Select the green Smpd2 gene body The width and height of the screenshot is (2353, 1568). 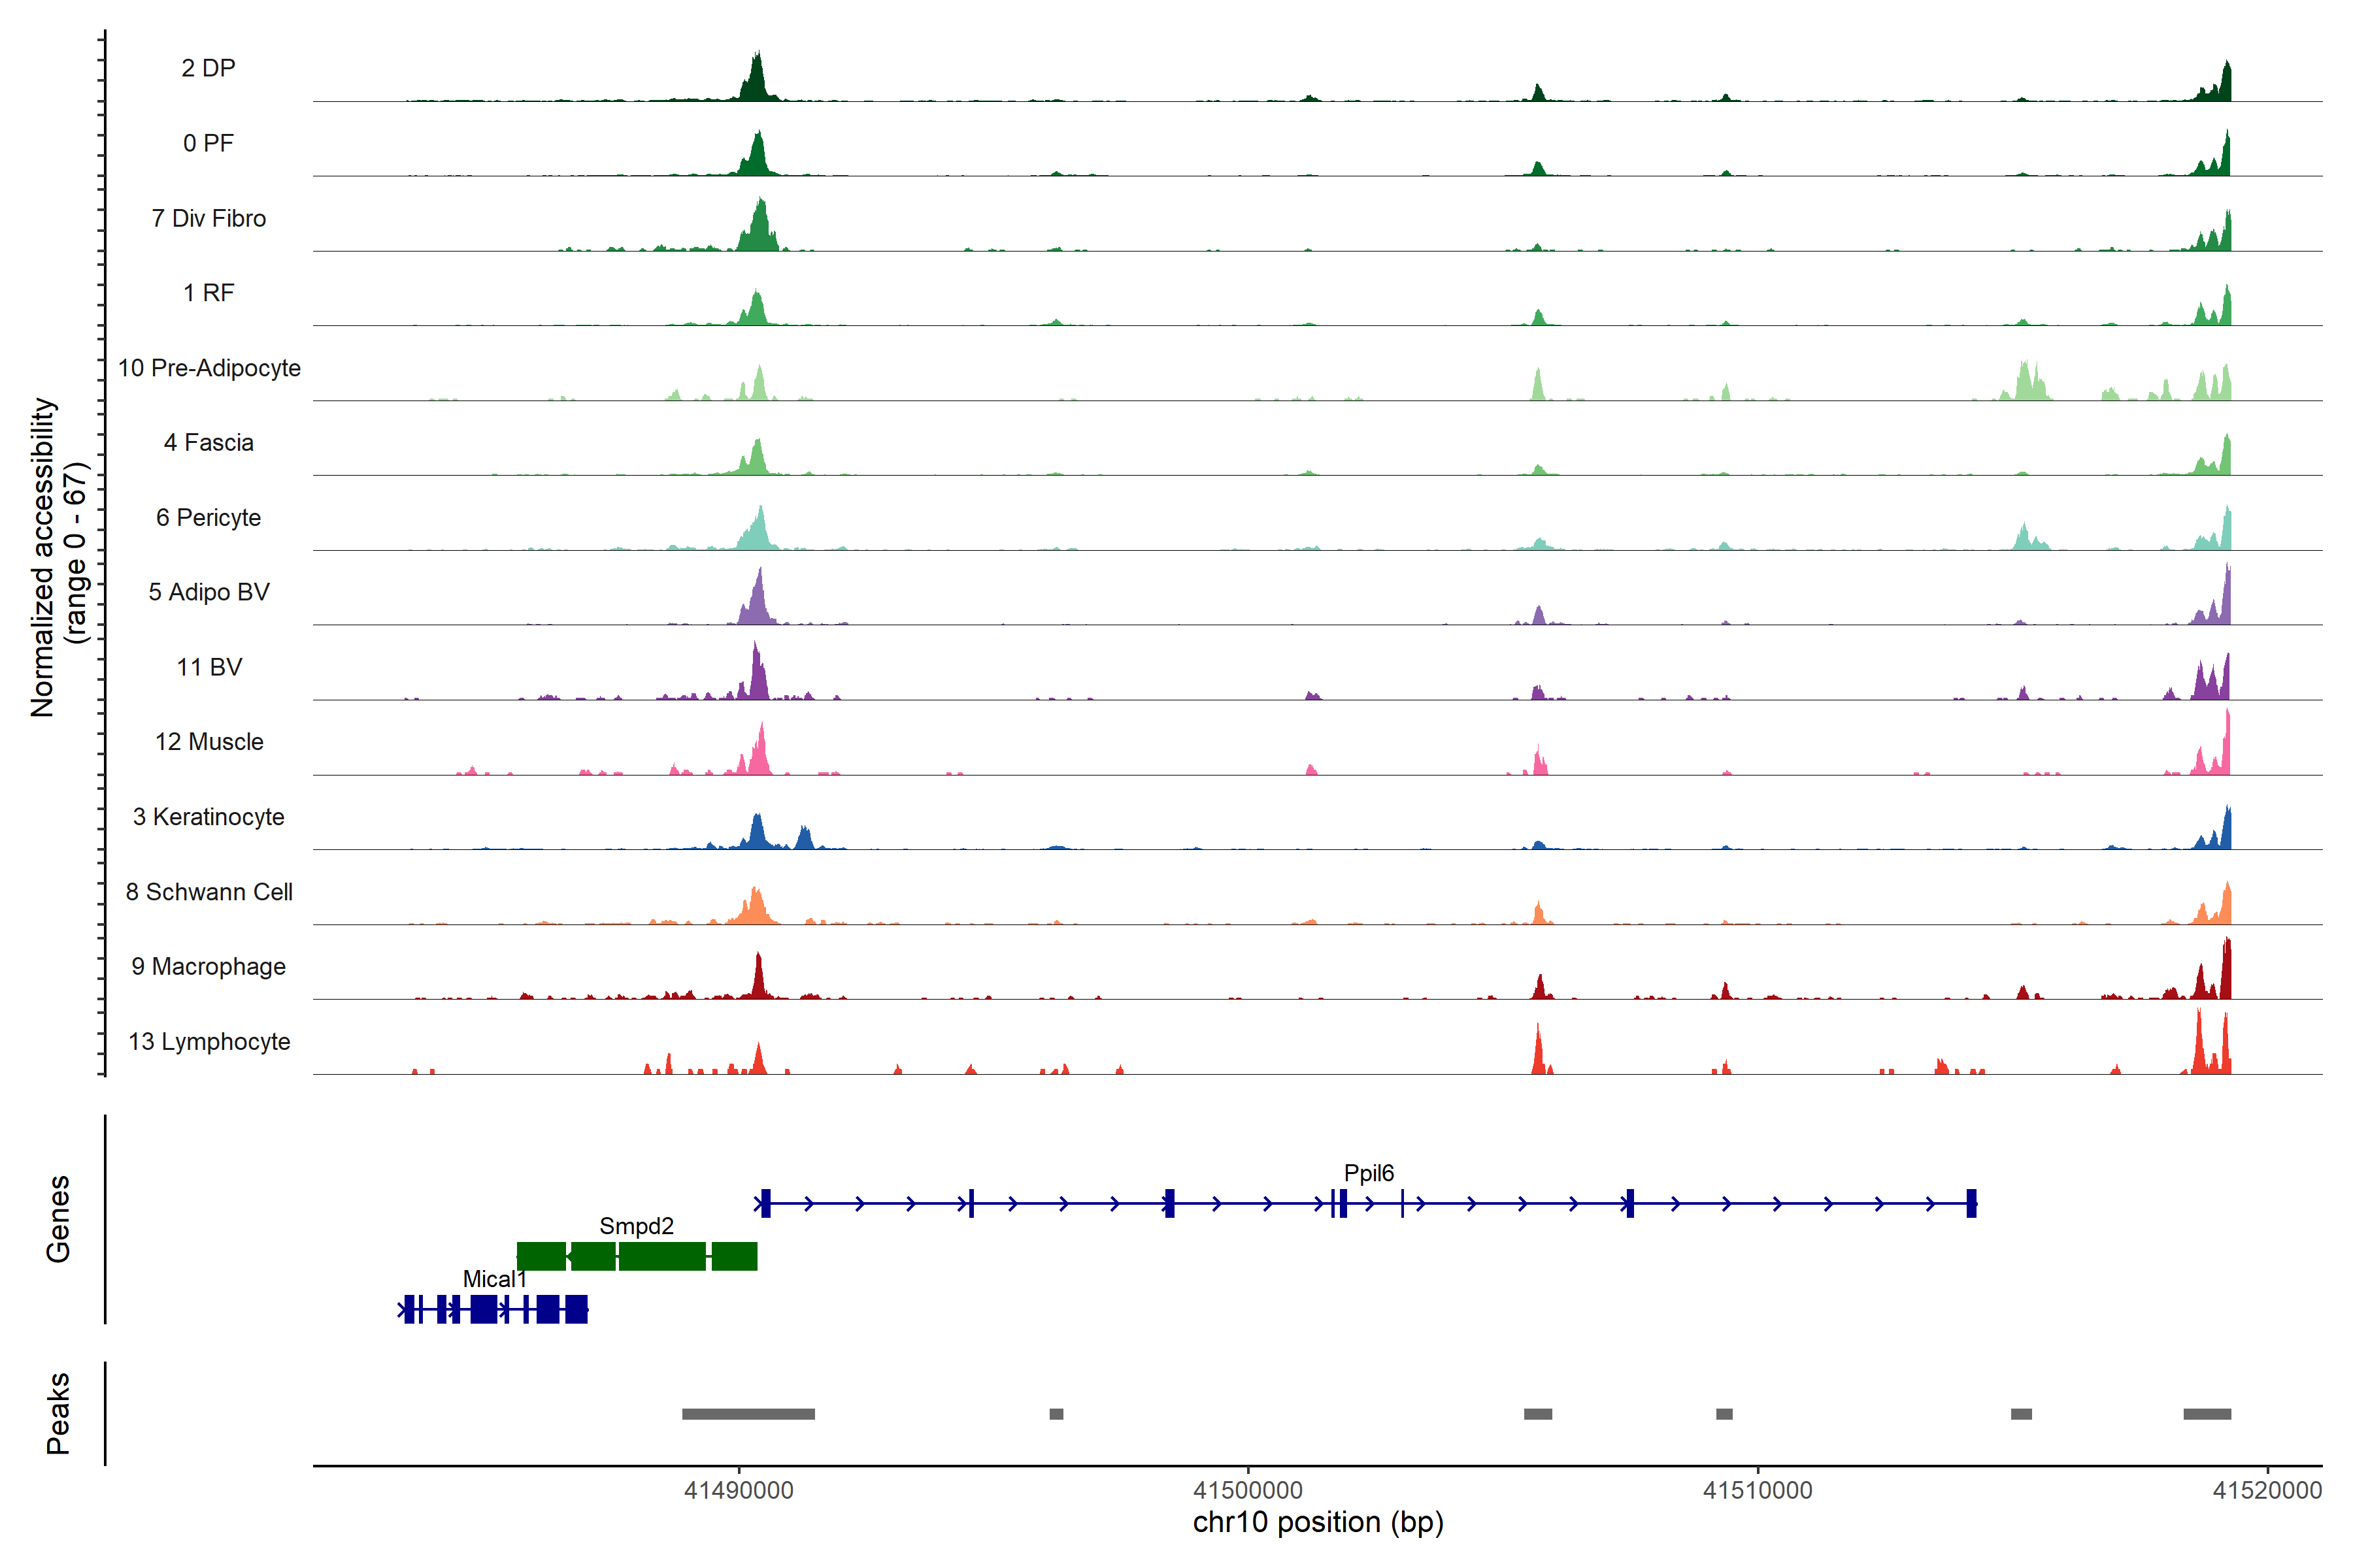point(661,1256)
